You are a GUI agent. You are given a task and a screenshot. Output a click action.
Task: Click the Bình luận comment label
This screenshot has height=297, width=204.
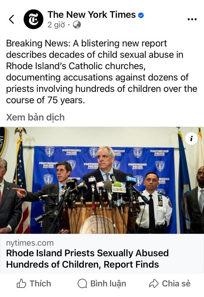click(108, 284)
